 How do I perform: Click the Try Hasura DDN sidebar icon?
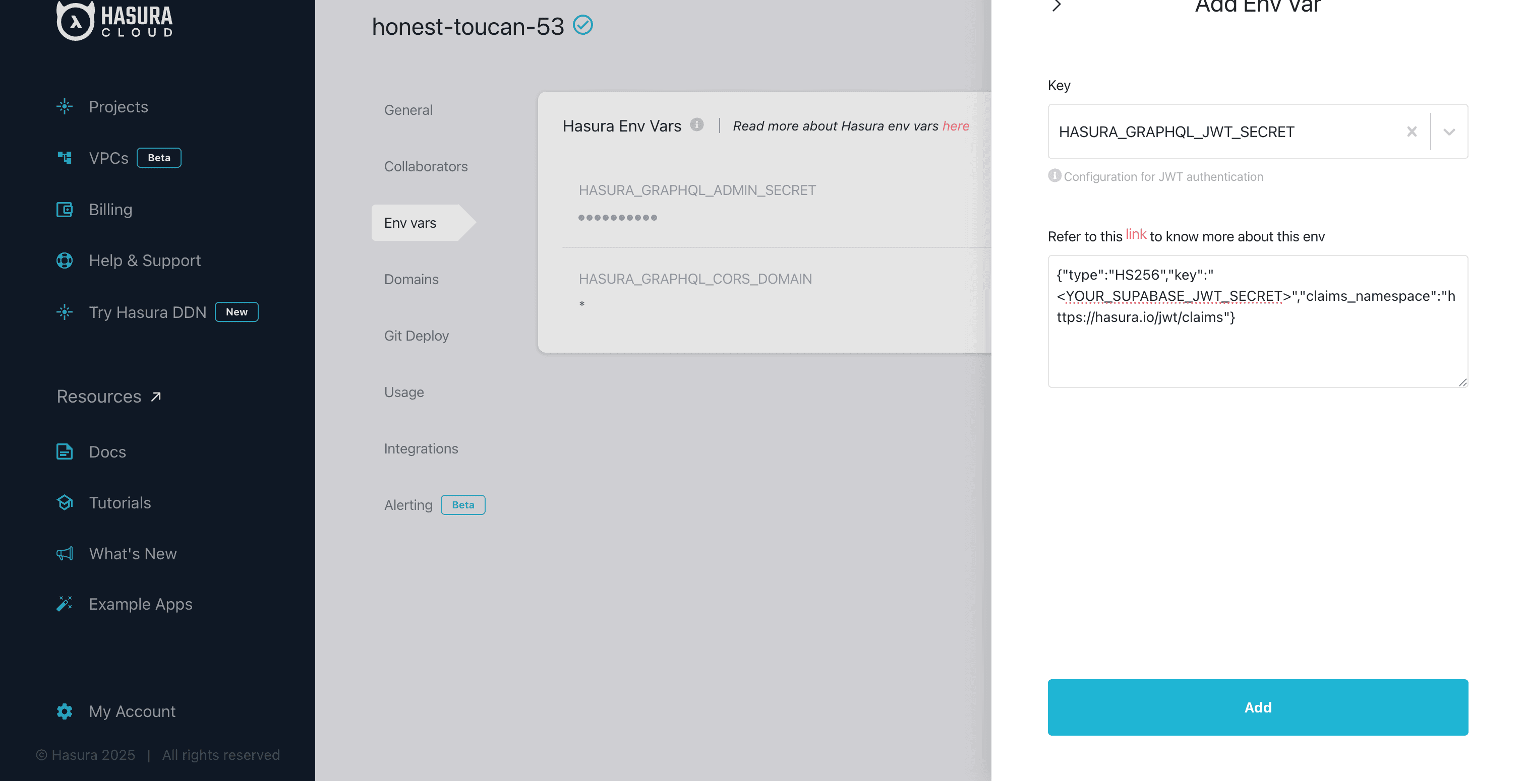(64, 312)
